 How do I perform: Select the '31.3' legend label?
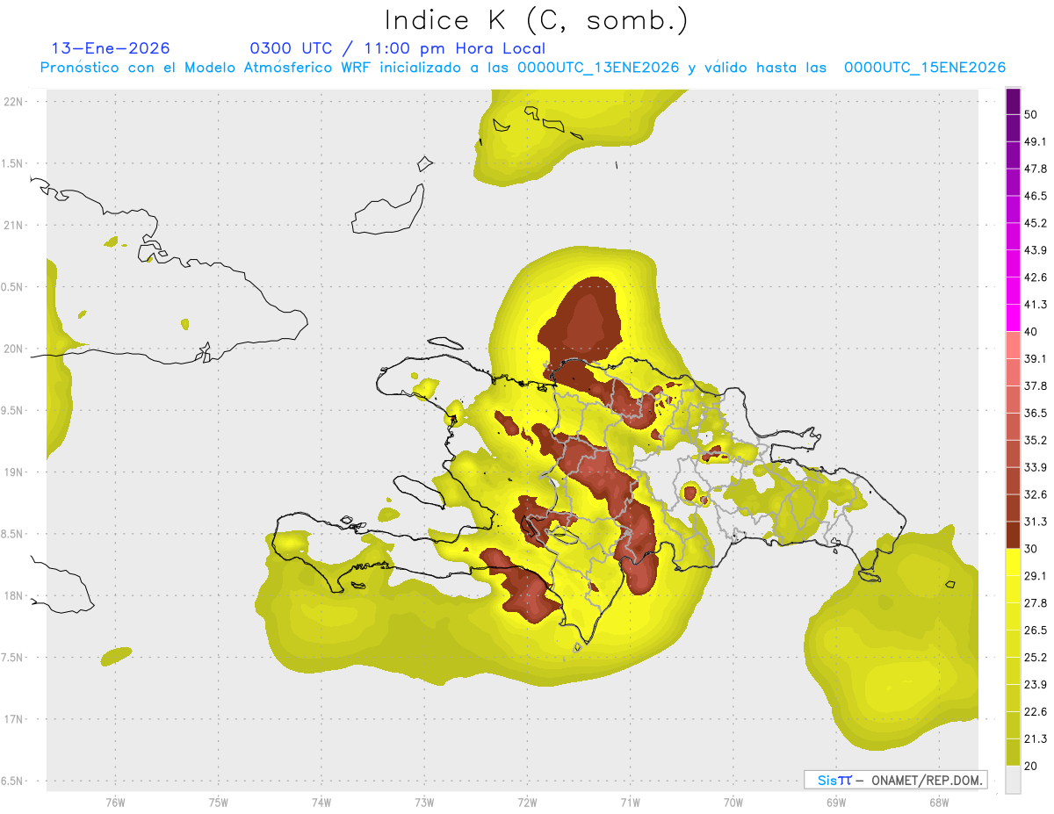tap(1036, 522)
